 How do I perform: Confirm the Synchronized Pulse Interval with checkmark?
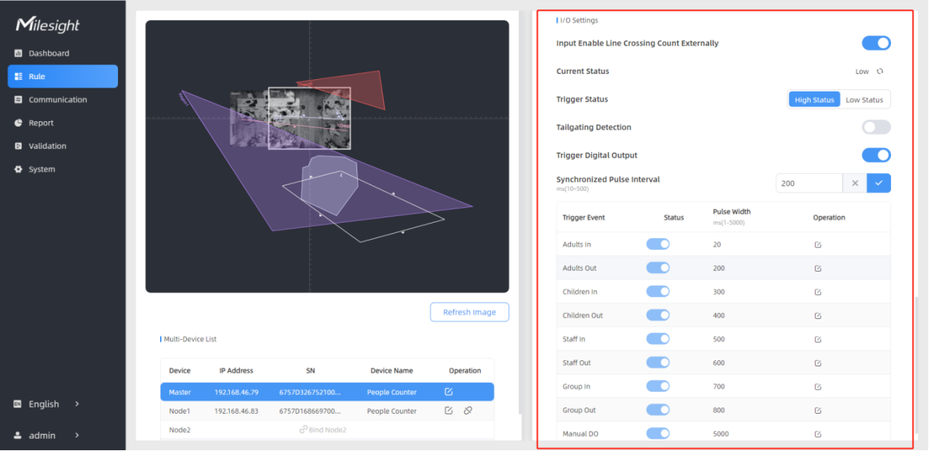point(879,183)
